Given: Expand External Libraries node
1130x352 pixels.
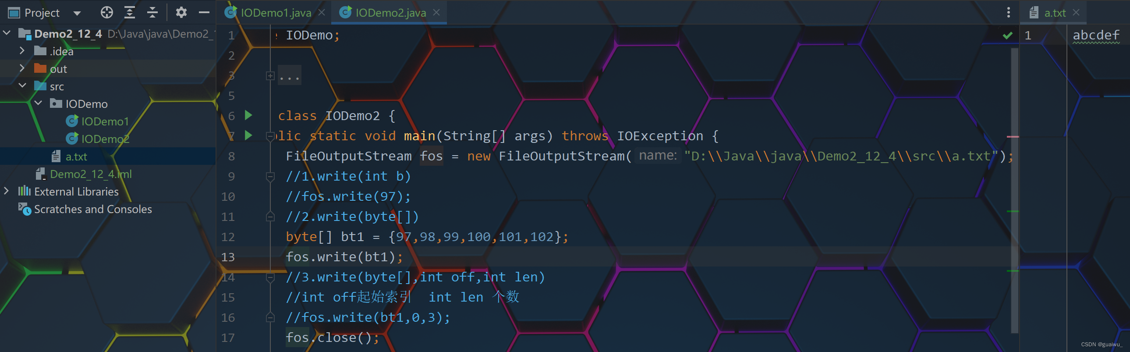Looking at the screenshot, I should [x=6, y=191].
